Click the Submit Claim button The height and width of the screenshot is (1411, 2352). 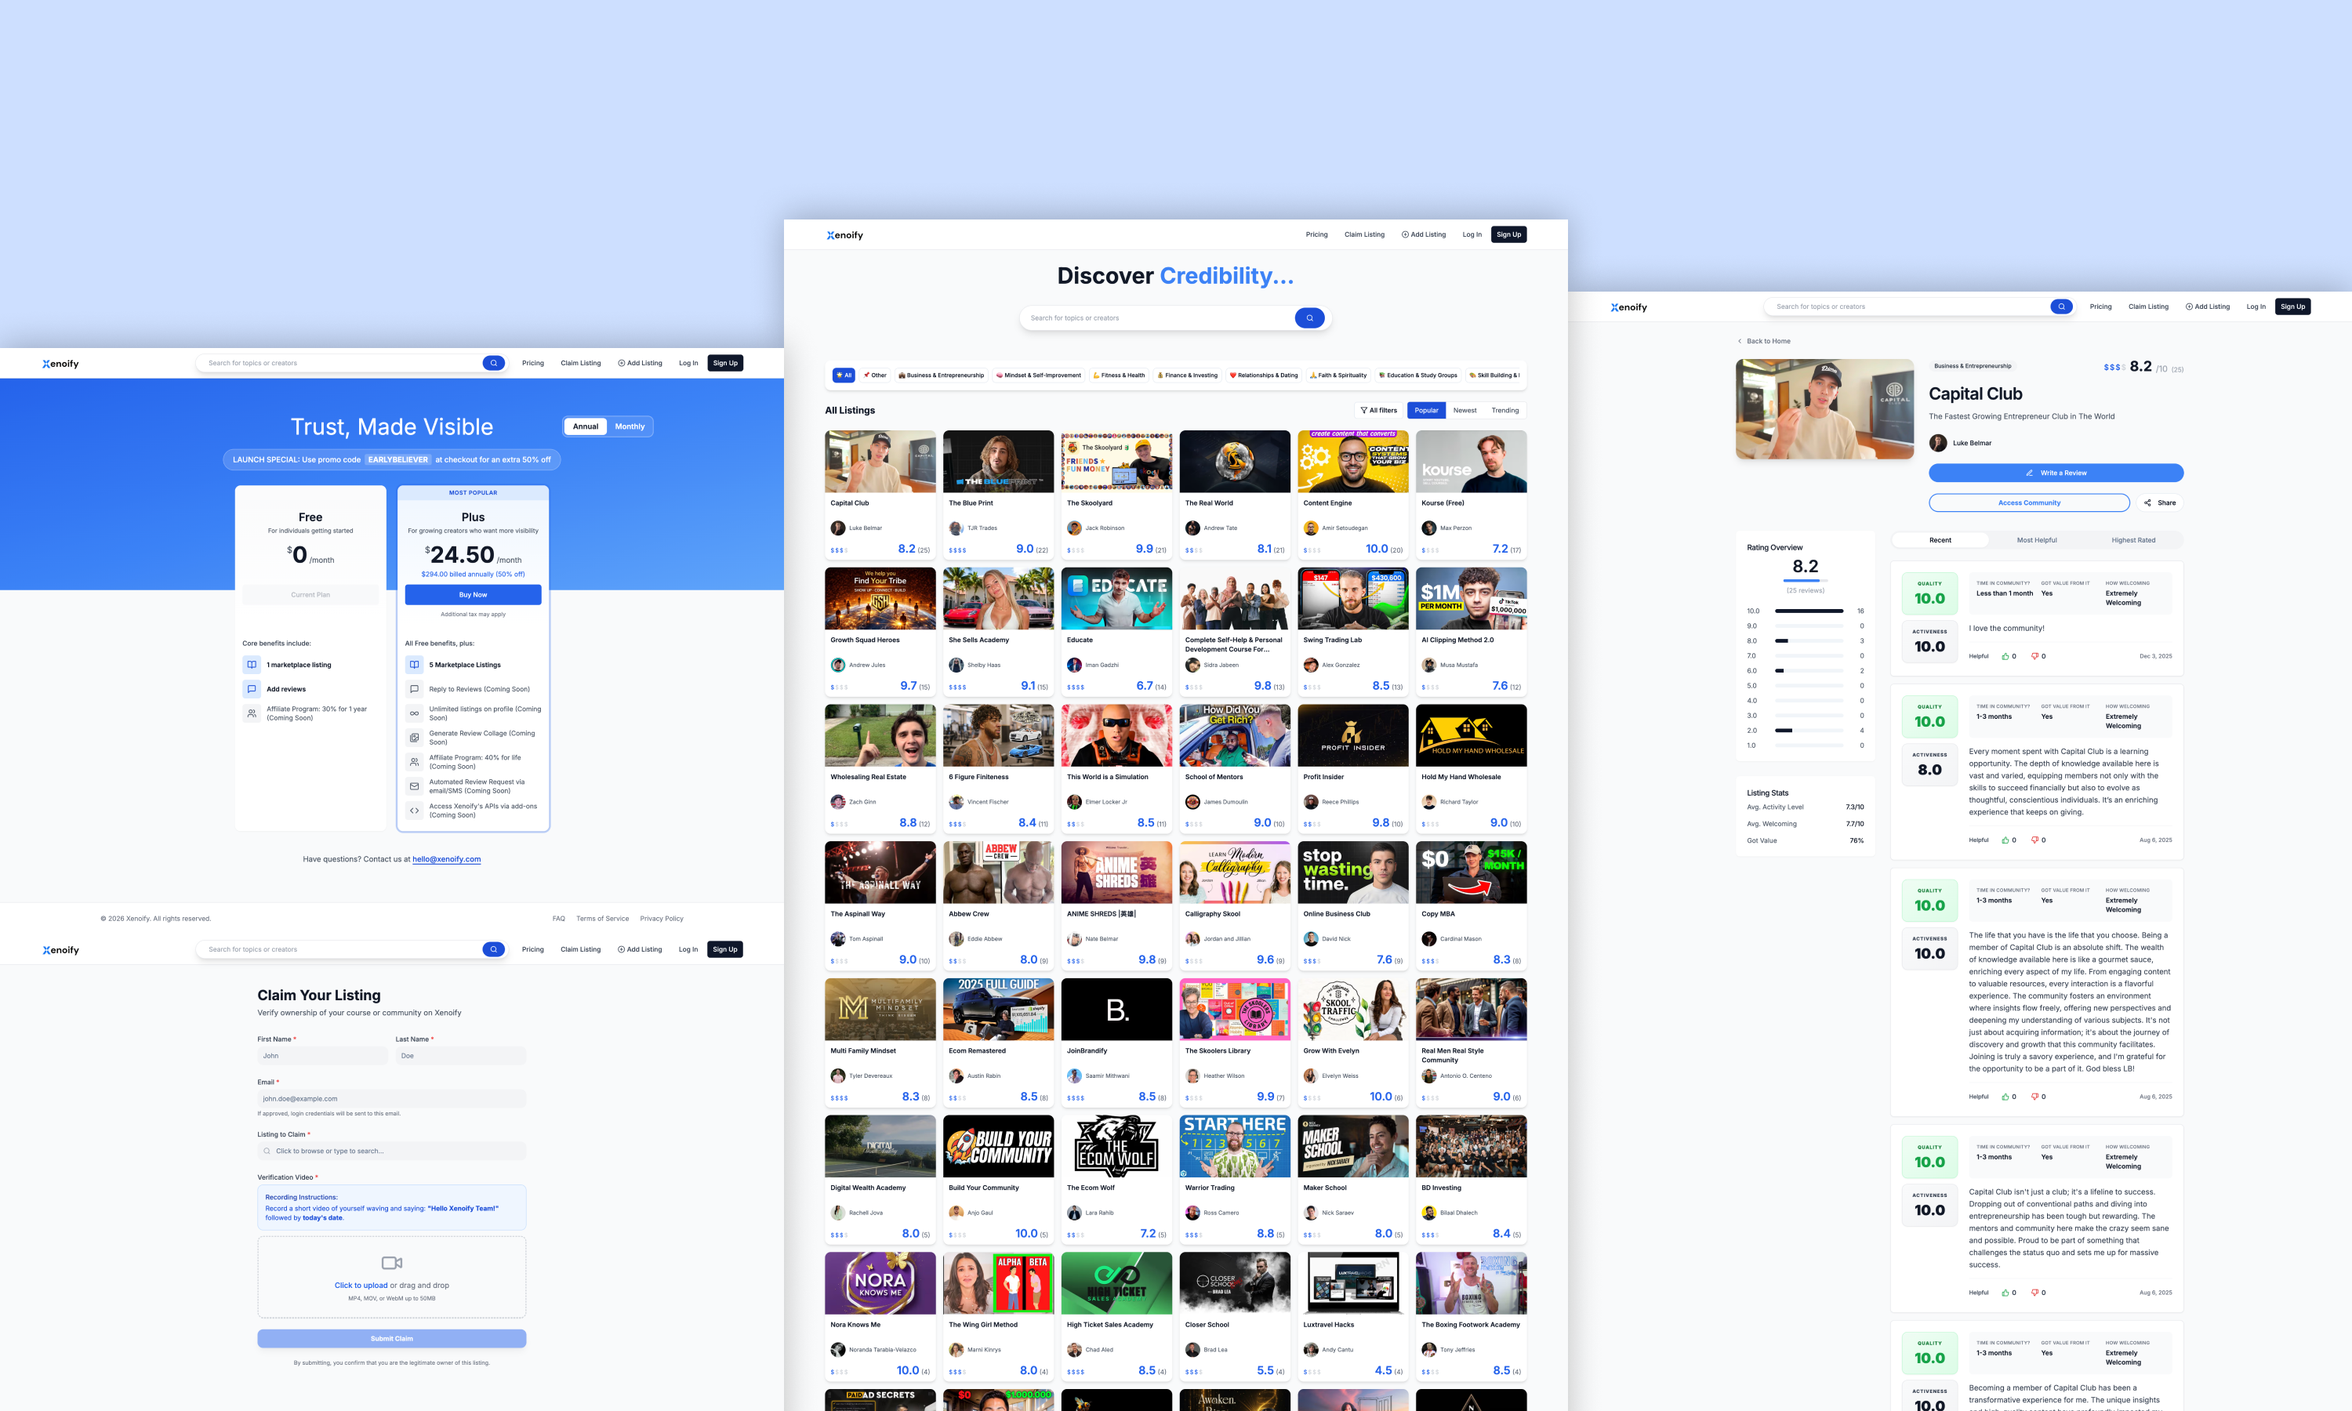coord(392,1339)
